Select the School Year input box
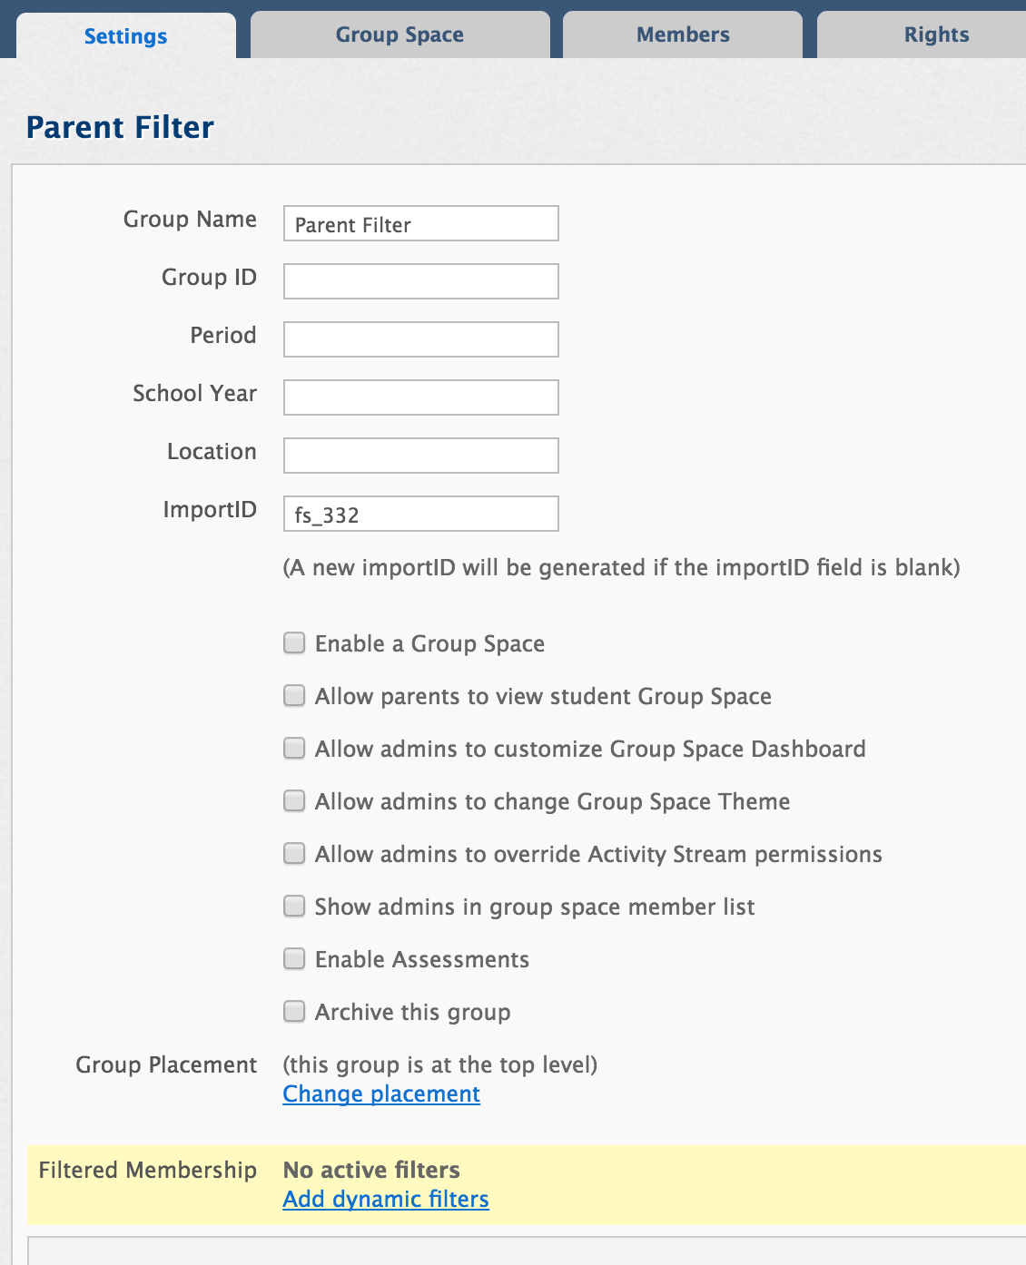The width and height of the screenshot is (1026, 1265). 421,397
